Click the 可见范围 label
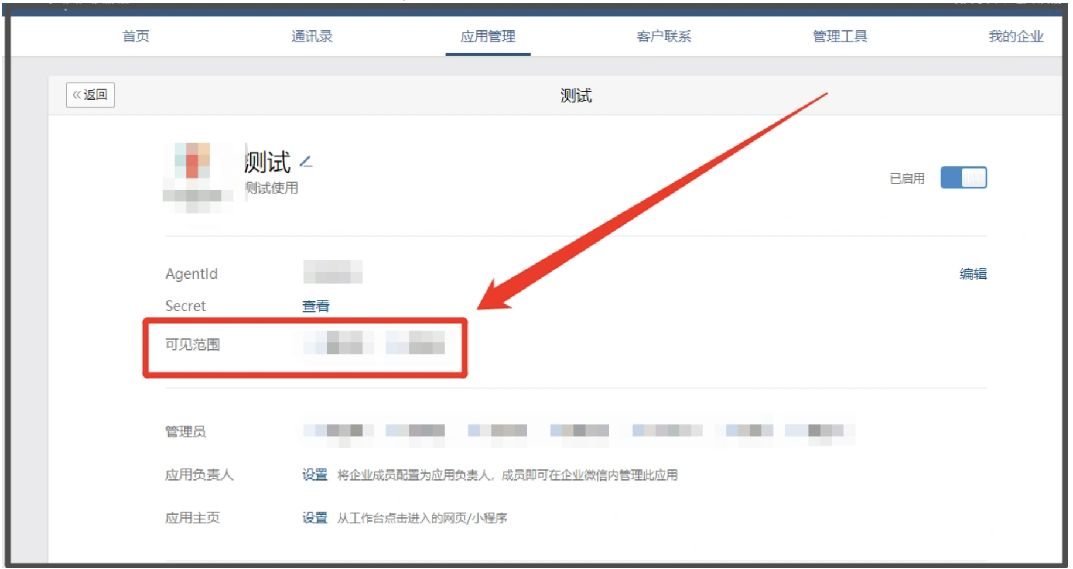The height and width of the screenshot is (569, 1073). tap(192, 345)
